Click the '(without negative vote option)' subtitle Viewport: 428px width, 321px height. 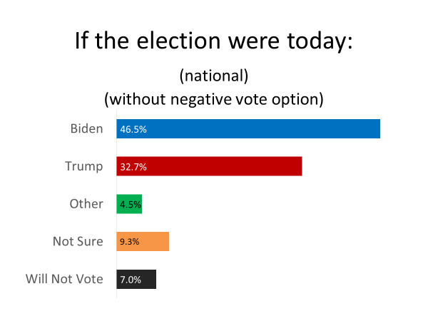click(214, 99)
